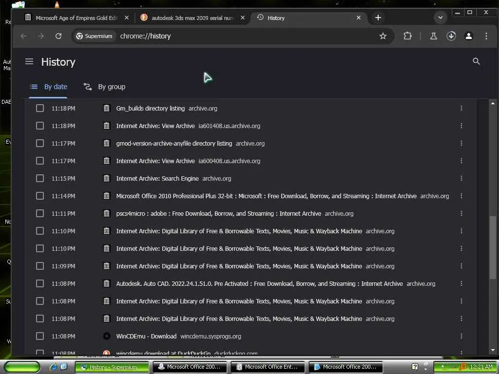The width and height of the screenshot is (499, 374).
Task: Open the gmod-version-archive-anyfile directory listing link
Action: 174,144
